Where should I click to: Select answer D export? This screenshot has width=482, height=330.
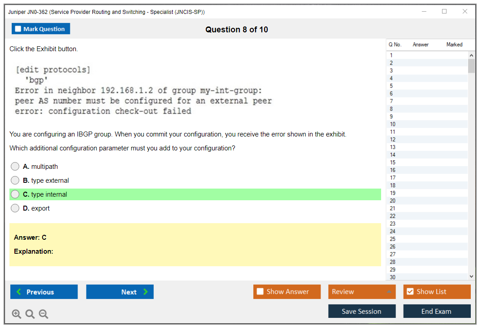click(15, 208)
